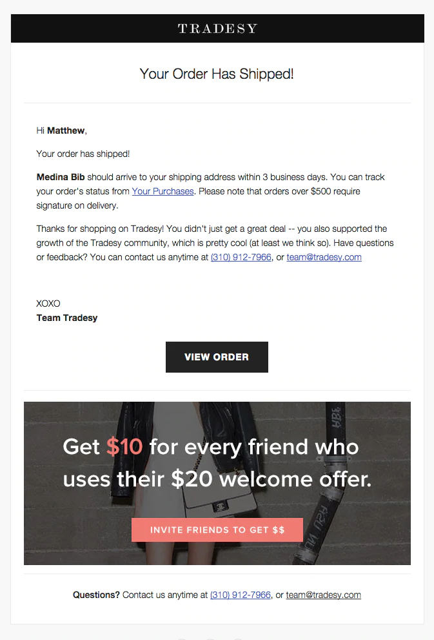Click the Your Order Has Shipped! heading
Screen dimensions: 434x640
(x=217, y=74)
